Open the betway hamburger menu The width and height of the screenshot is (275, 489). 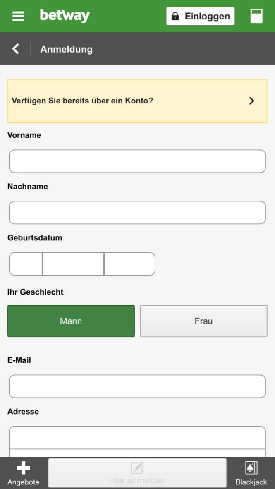17,16
